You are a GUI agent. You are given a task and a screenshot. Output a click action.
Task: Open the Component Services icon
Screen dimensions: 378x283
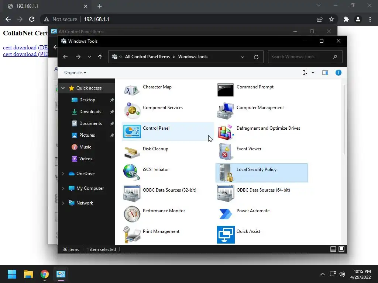point(132,111)
